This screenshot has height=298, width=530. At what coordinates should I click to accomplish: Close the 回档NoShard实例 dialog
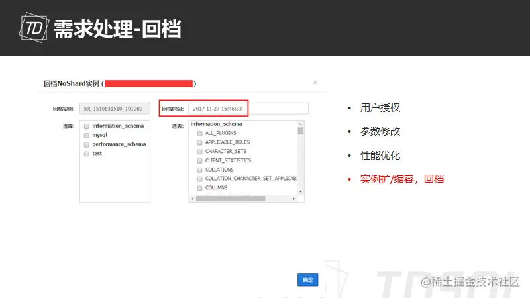click(x=315, y=82)
